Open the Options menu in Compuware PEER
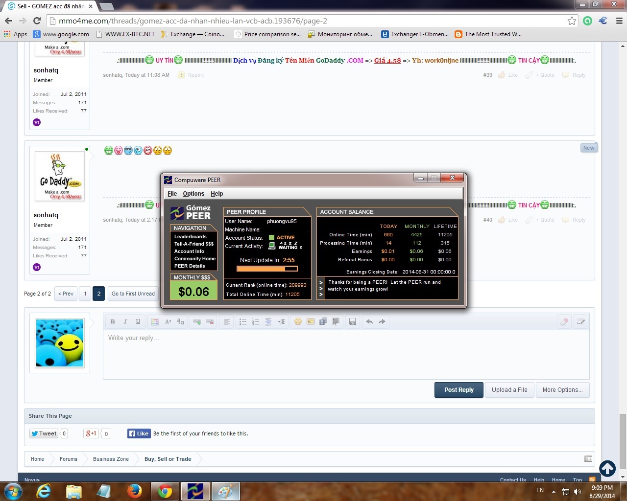The width and height of the screenshot is (627, 501). (x=193, y=194)
